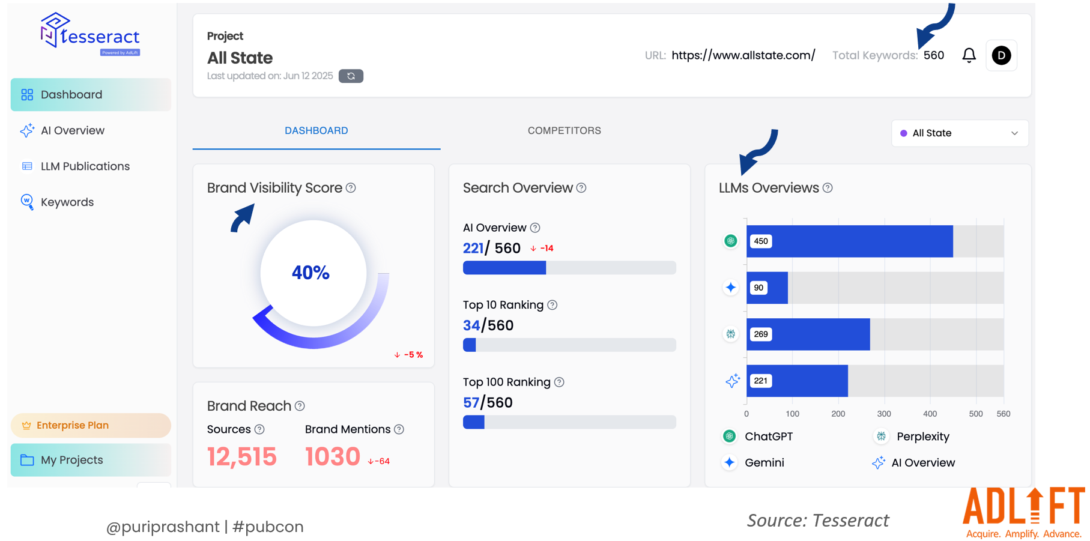This screenshot has width=1090, height=541.
Task: Toggle AI Overview legend entry
Action: tap(913, 462)
